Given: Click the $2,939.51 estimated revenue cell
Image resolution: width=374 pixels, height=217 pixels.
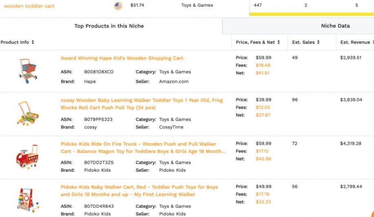Looking at the screenshot, I should tap(351, 58).
